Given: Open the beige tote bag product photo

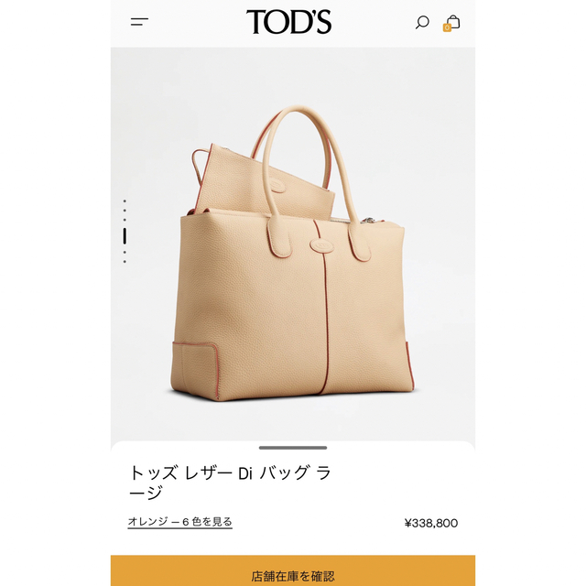Looking at the screenshot, I should point(293,255).
